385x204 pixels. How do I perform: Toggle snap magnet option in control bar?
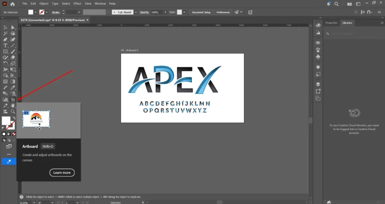pos(369,12)
